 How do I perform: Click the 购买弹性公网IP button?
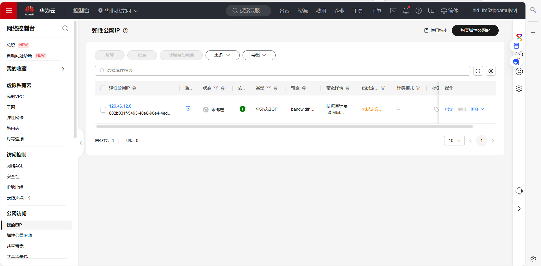pyautogui.click(x=475, y=30)
